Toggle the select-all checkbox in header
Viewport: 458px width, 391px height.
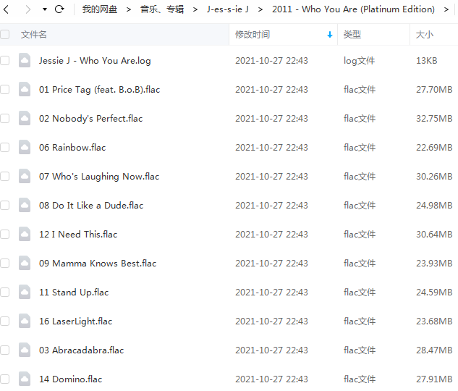[x=6, y=35]
